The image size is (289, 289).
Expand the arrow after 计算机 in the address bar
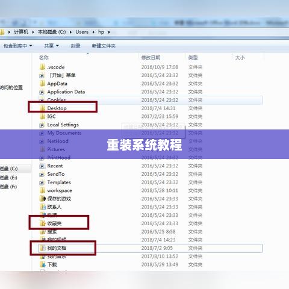pyautogui.click(x=33, y=32)
